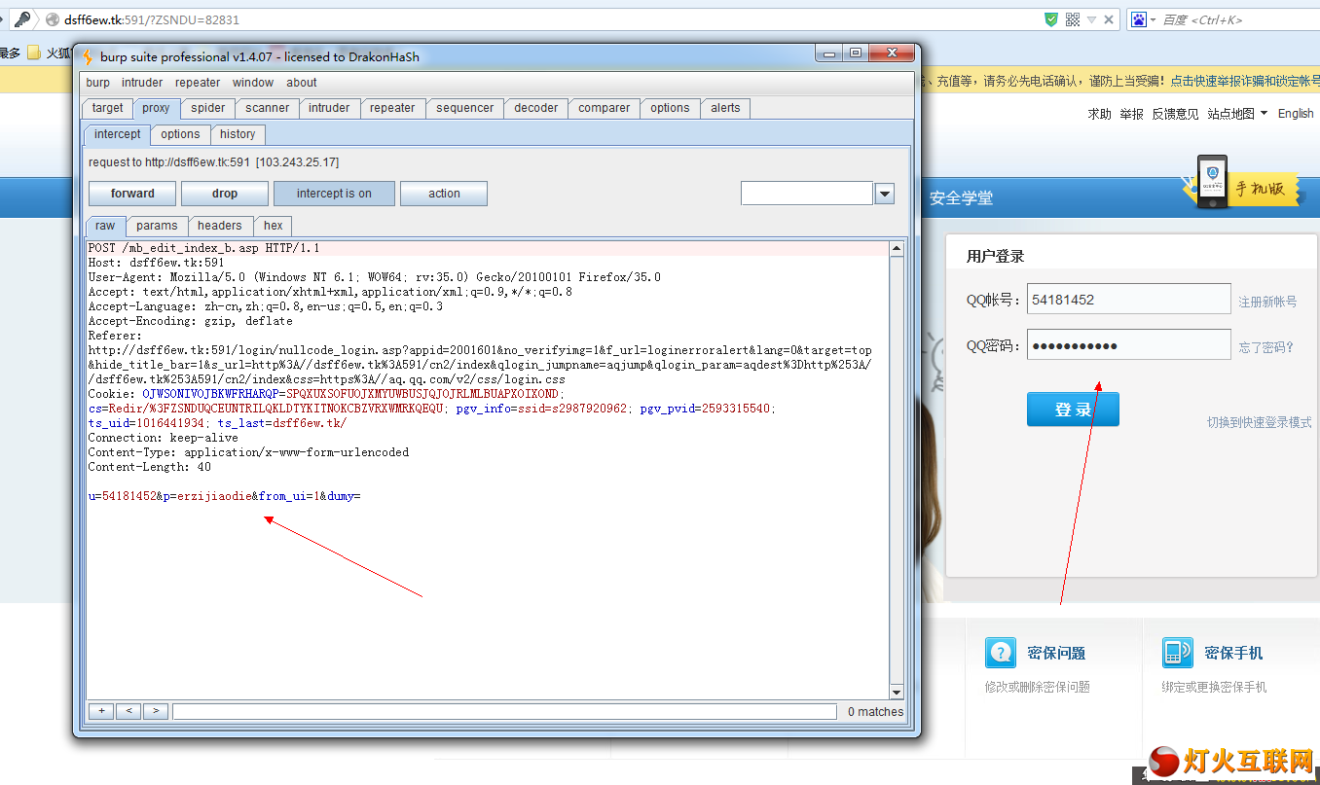Screen dimensions: 1320x785
Task: Click the QQ密码 password field
Action: pyautogui.click(x=1129, y=345)
